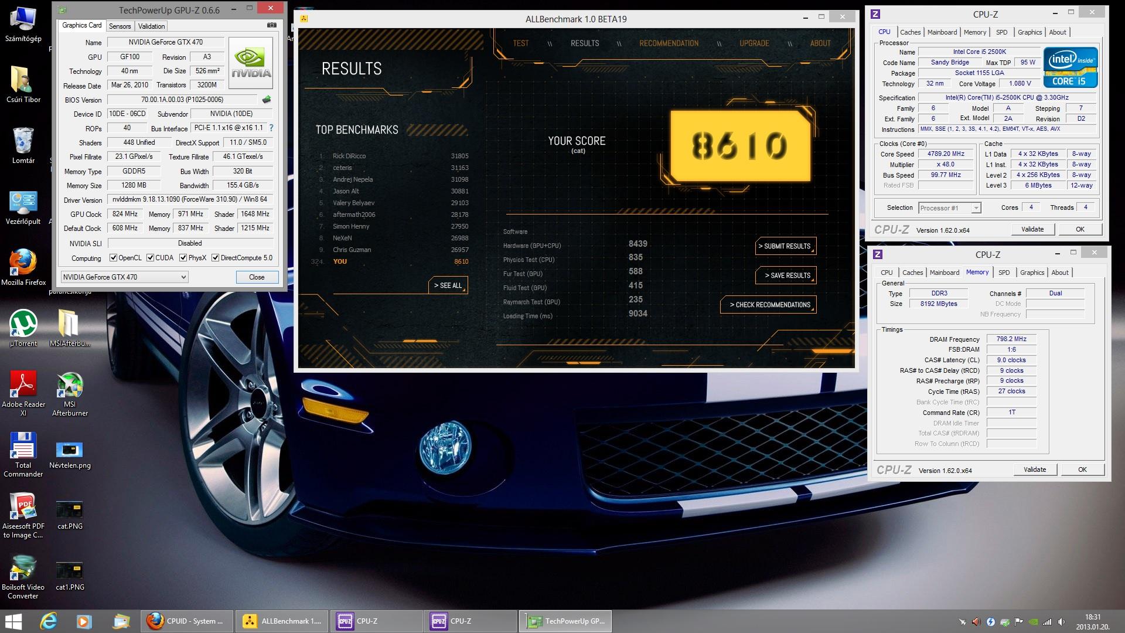Go to RECOMMENDATION in ALLBenchmark

click(669, 43)
